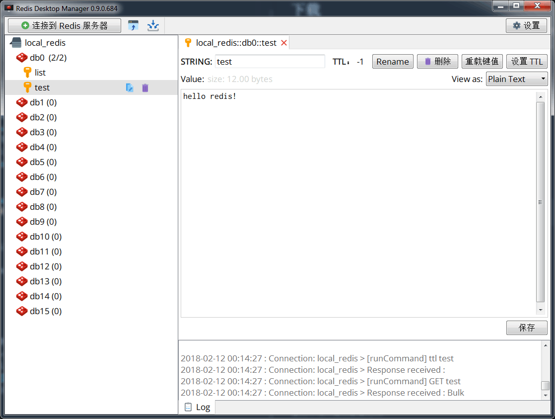Click the set TTL button (设置 TTL)
This screenshot has height=419, width=555.
point(527,61)
